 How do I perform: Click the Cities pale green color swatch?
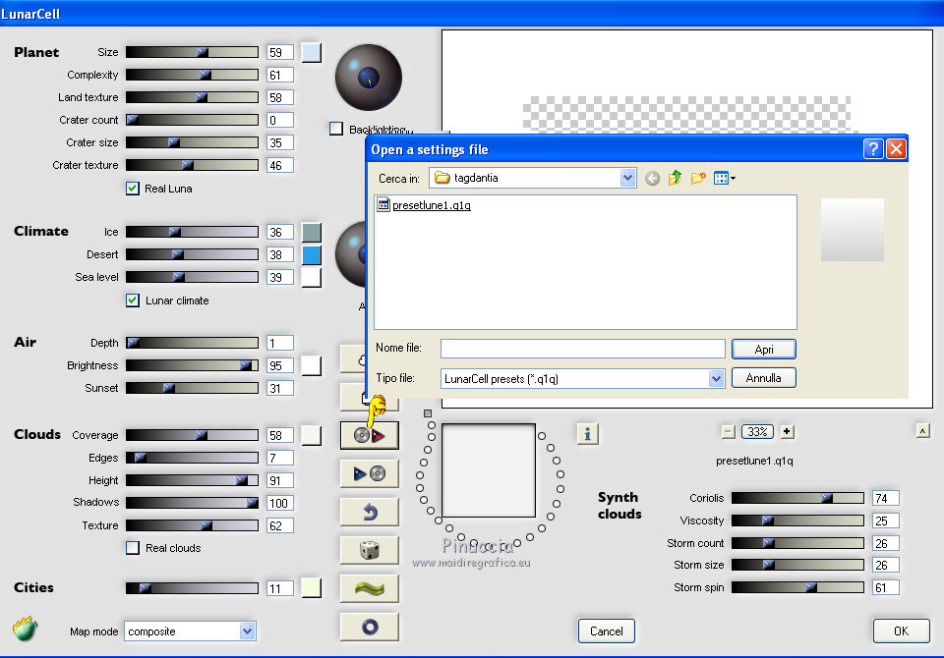point(312,588)
